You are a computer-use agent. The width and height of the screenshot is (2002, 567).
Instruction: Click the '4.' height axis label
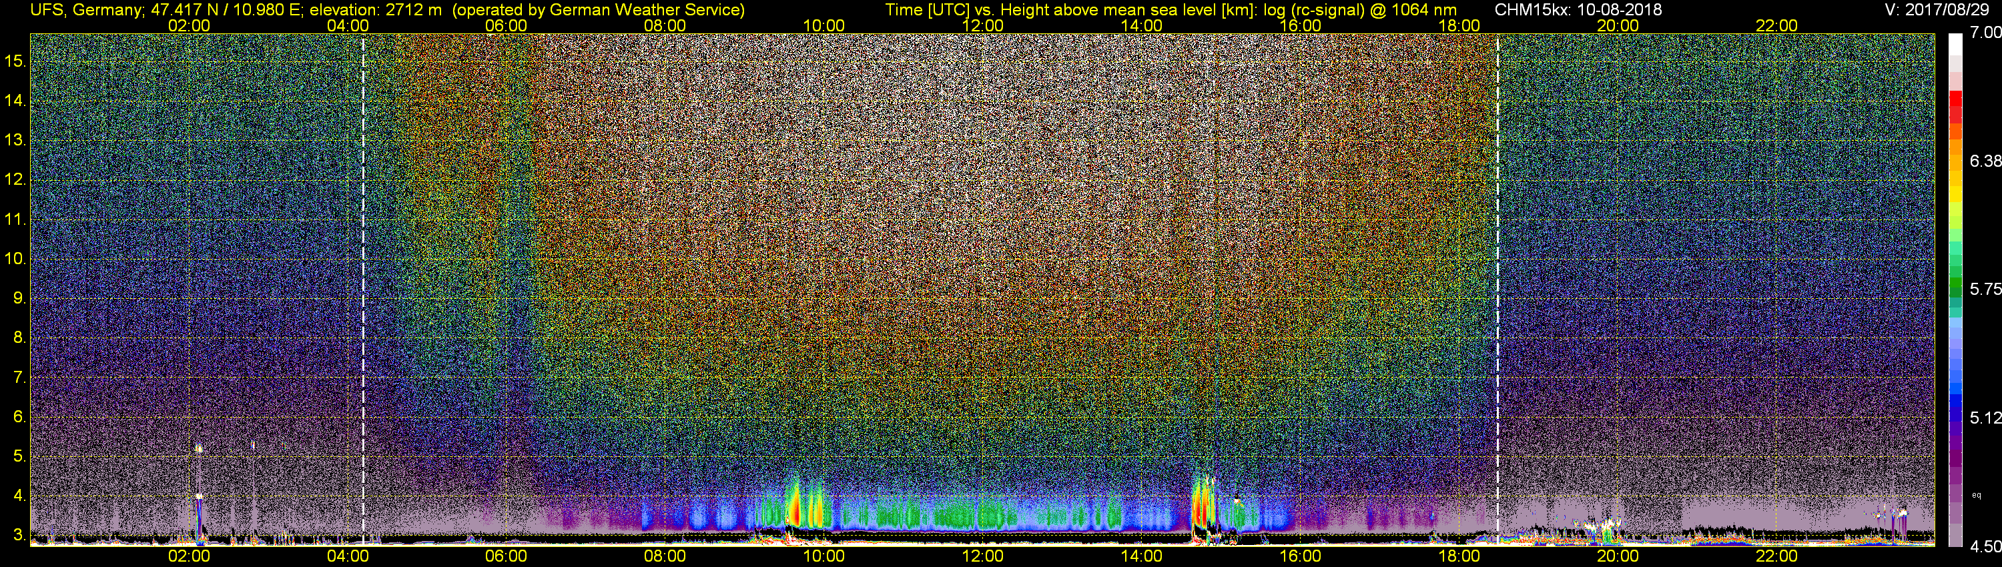(x=19, y=496)
